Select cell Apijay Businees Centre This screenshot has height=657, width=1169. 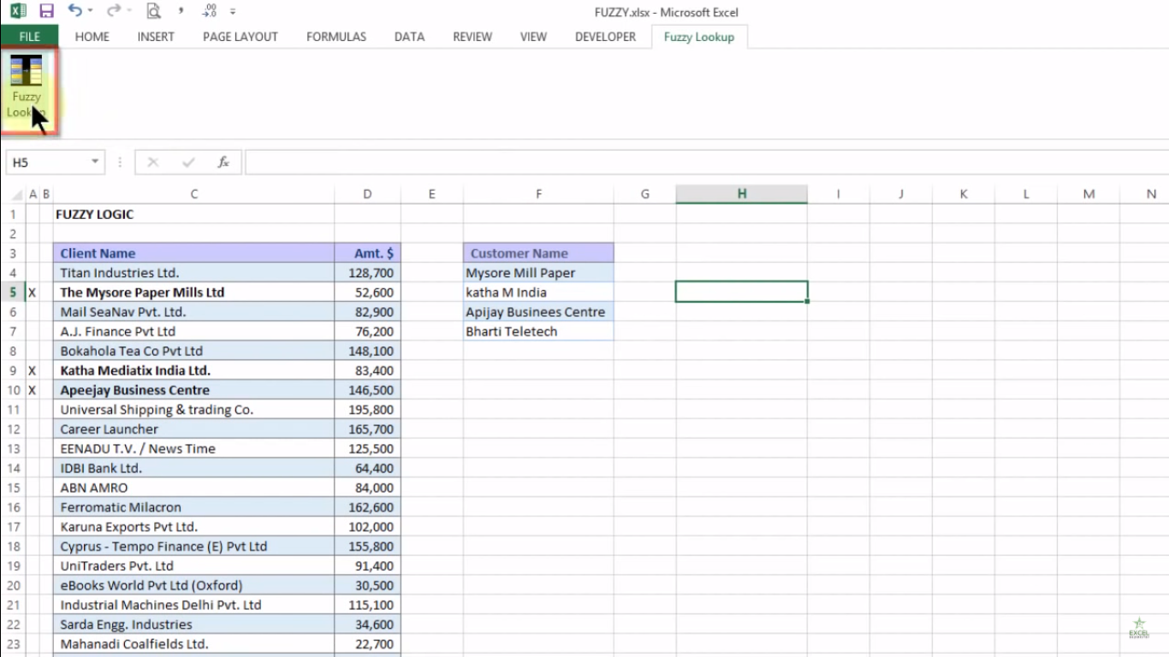[x=538, y=312]
